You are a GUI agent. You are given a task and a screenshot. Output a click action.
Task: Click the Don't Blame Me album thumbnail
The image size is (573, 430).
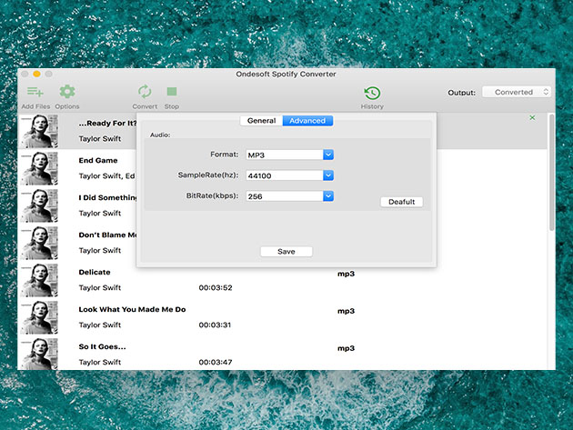coord(39,243)
